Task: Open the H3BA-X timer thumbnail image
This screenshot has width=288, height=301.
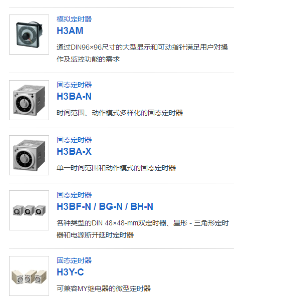Action: pyautogui.click(x=29, y=155)
